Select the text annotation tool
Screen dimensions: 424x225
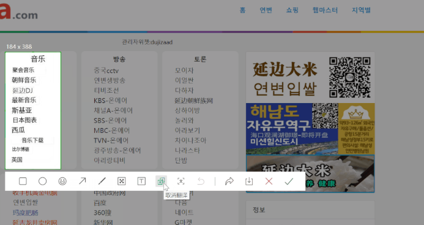point(141,181)
